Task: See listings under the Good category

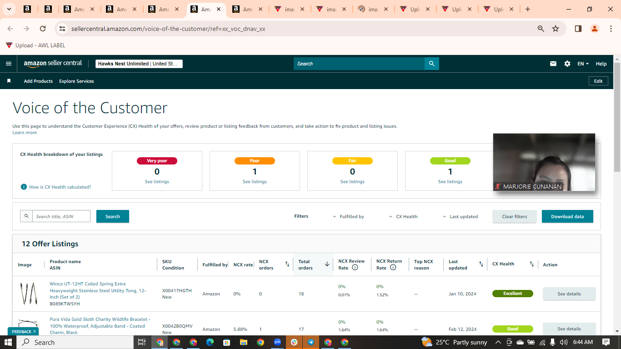Action: (x=450, y=182)
